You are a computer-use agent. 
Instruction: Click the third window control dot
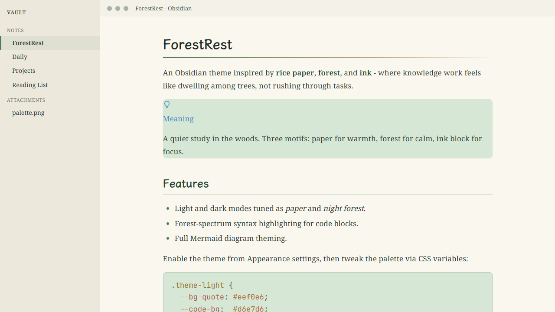[126, 8]
